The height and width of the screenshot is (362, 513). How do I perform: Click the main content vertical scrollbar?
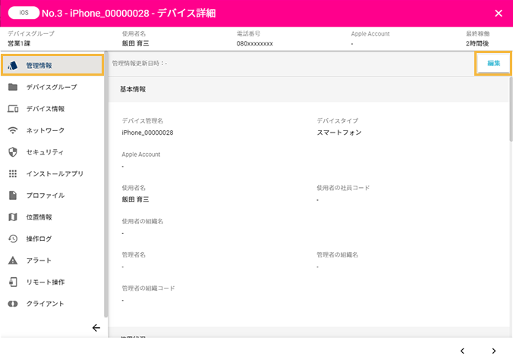511,109
